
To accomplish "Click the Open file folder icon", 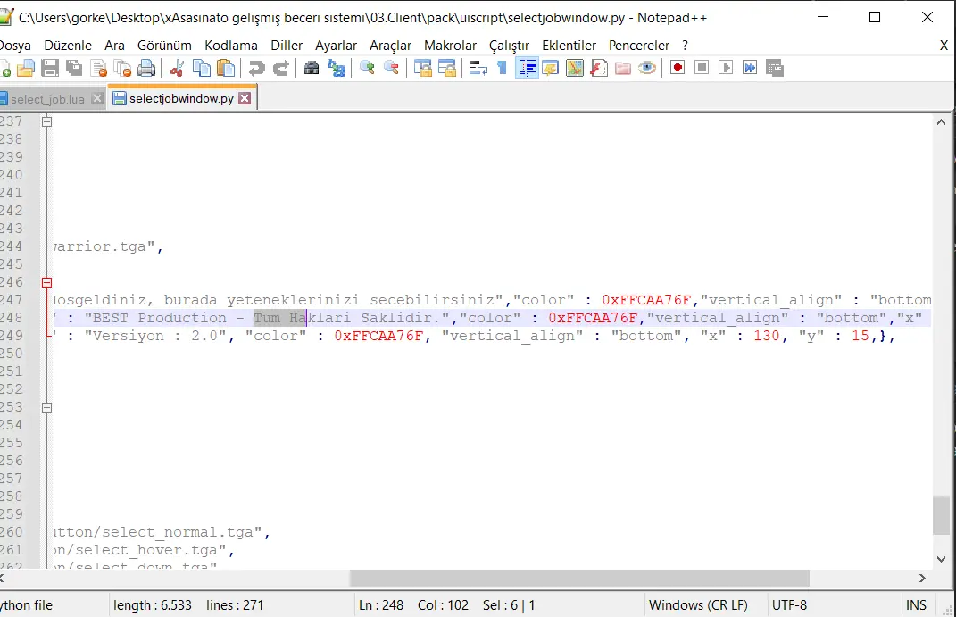I will [x=26, y=68].
